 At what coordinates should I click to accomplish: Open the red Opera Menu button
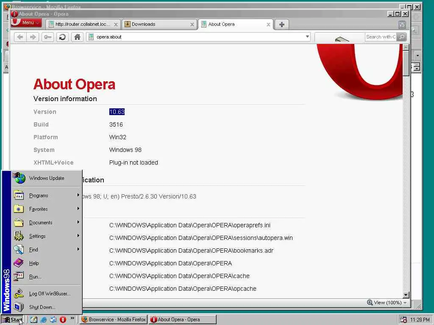click(26, 23)
